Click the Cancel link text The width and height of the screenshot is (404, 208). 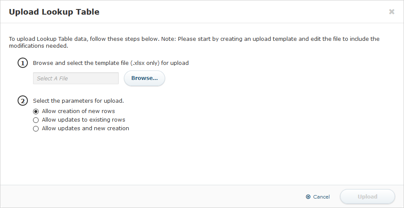click(321, 197)
